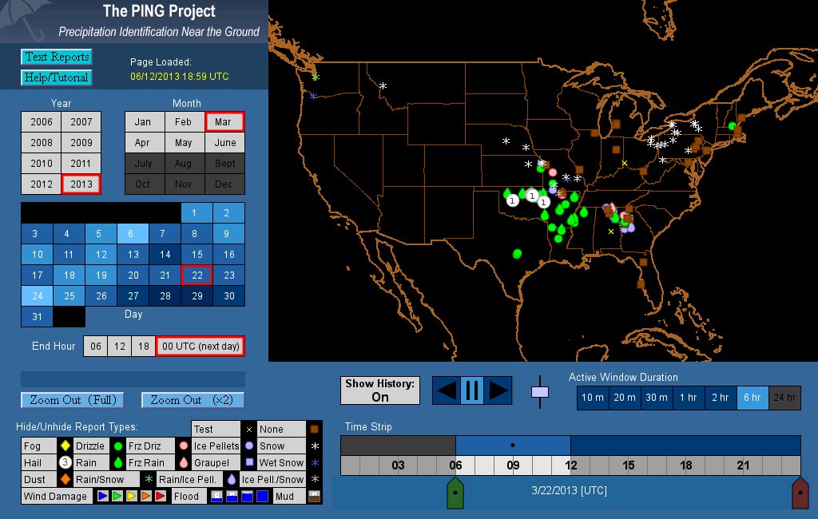Click the orange Dust diamond icon
The height and width of the screenshot is (519, 818).
66,479
